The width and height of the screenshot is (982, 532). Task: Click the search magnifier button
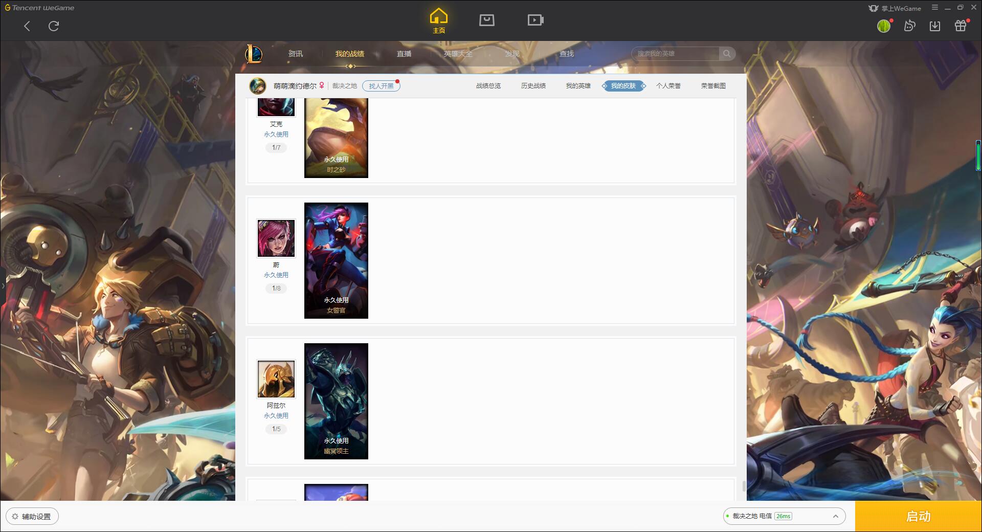point(727,54)
